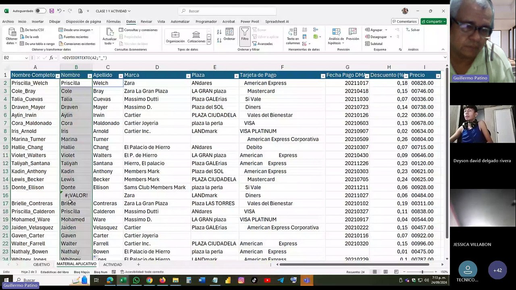The image size is (516, 290).
Task: Expand the Name Box dropdown
Action: [27, 58]
